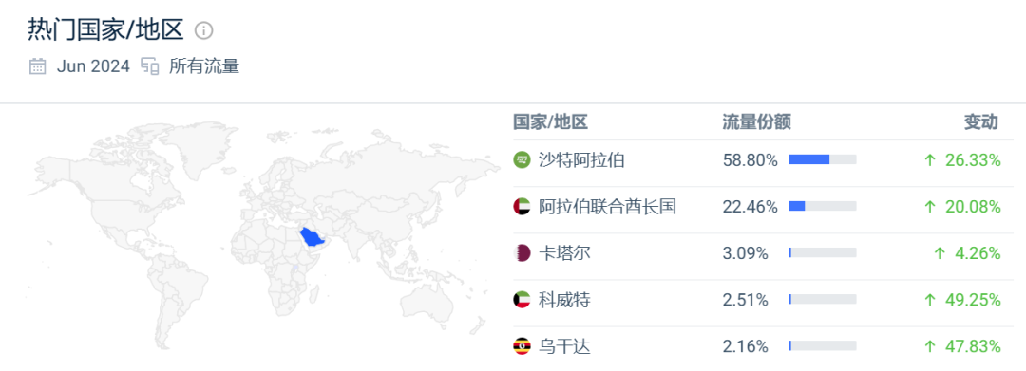Click the calendar icon before Jun 2024

tap(38, 66)
